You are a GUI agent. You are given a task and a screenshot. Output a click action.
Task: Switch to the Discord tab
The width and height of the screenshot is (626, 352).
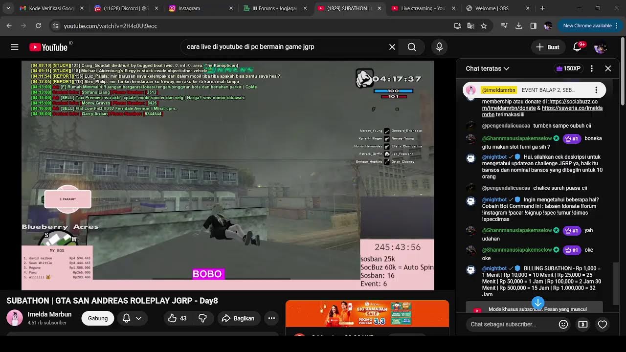tap(126, 8)
